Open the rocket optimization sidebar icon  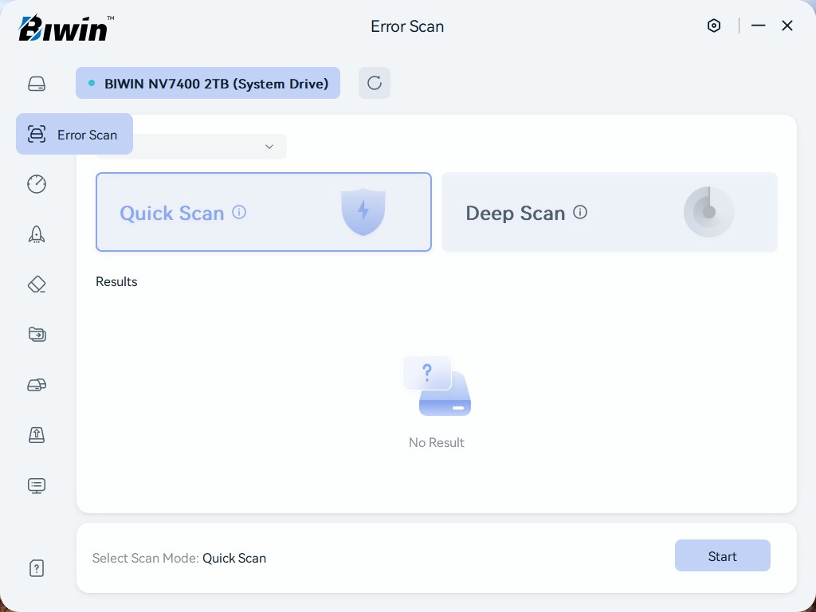[37, 234]
